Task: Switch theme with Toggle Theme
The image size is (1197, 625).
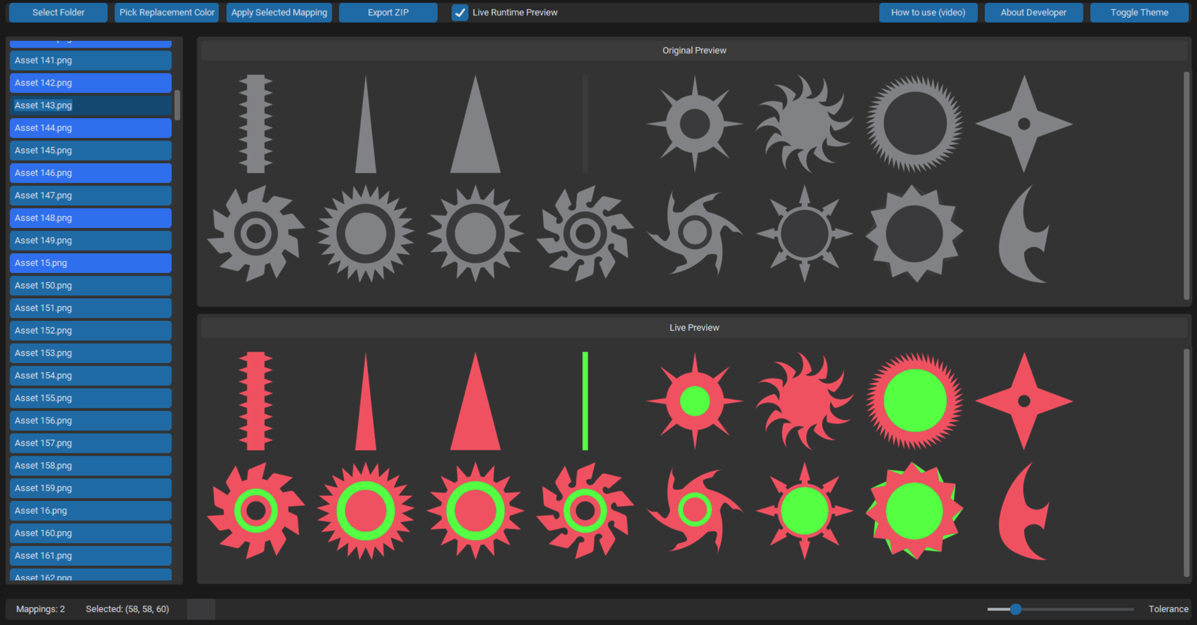Action: [x=1139, y=13]
